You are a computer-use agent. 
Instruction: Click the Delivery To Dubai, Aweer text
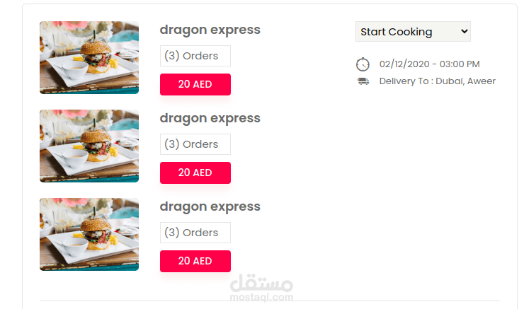coord(437,81)
